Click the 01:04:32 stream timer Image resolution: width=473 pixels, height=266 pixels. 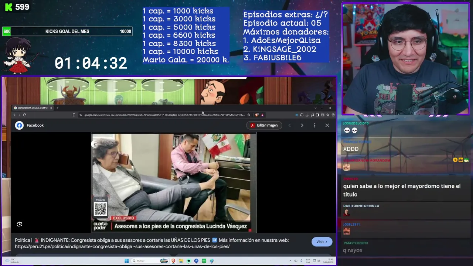(x=91, y=63)
